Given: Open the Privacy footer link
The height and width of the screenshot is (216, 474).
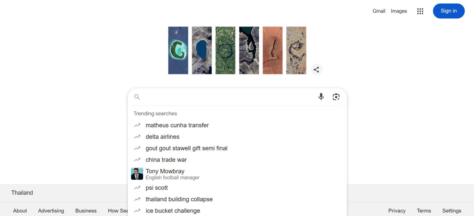Looking at the screenshot, I should click(397, 211).
